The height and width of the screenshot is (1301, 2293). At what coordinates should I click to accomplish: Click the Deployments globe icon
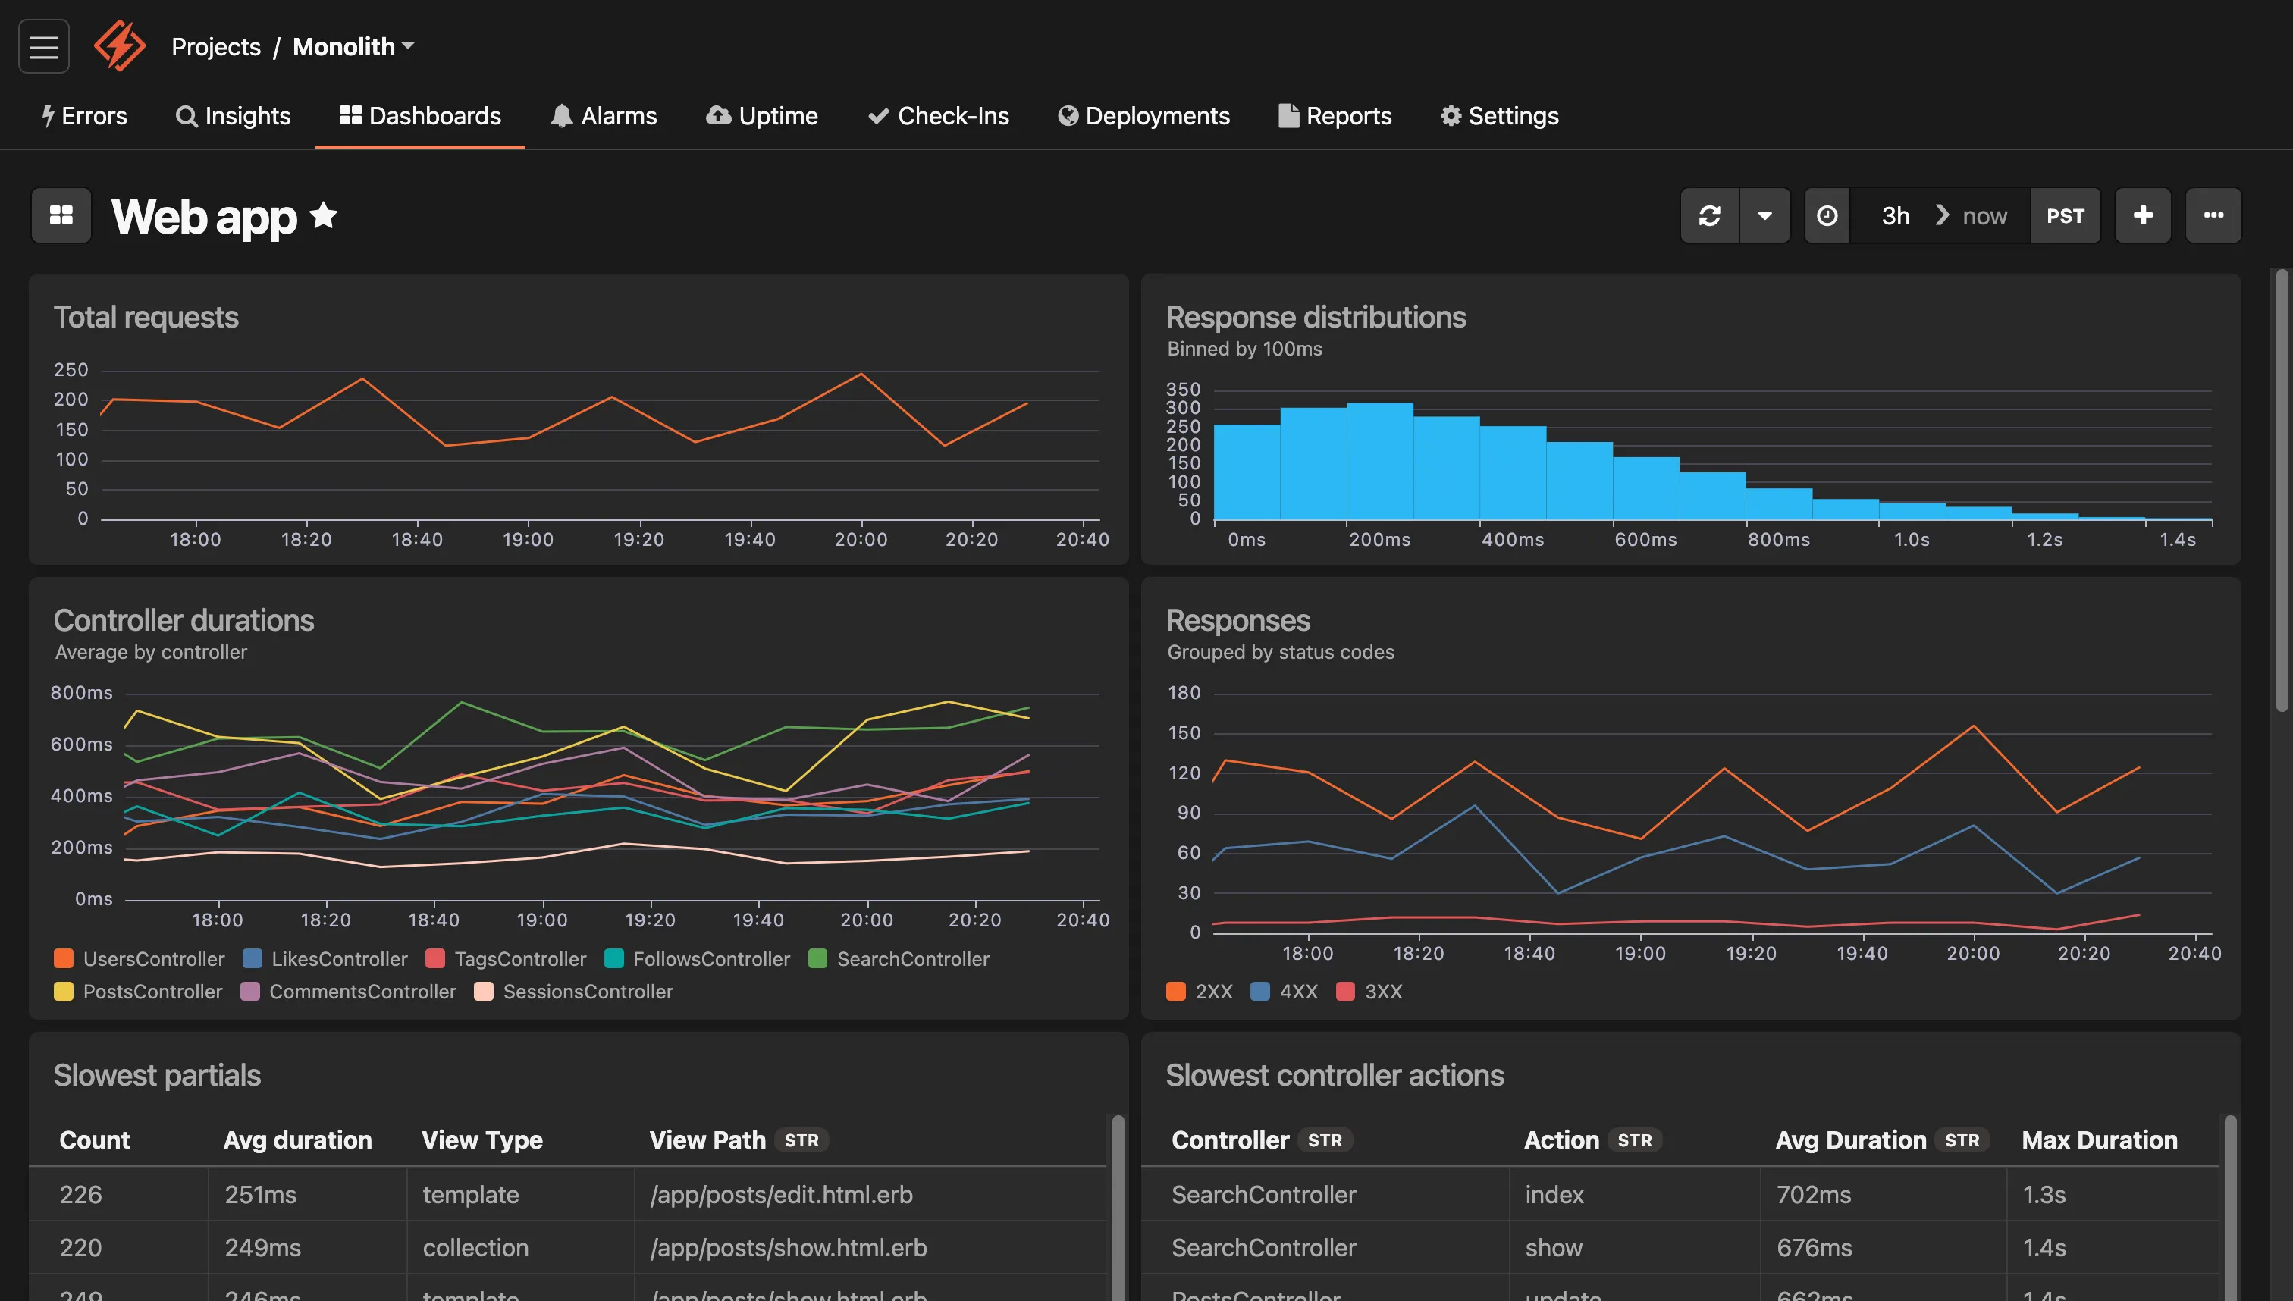tap(1067, 116)
